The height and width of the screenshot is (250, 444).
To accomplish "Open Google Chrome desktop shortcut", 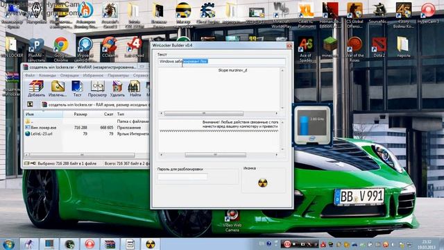I will pos(60,49).
